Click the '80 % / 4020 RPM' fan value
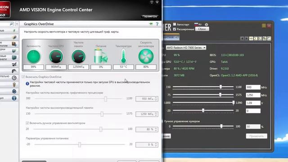 click(184, 69)
